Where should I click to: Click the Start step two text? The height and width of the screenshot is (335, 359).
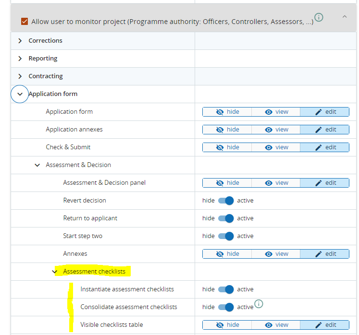point(83,236)
